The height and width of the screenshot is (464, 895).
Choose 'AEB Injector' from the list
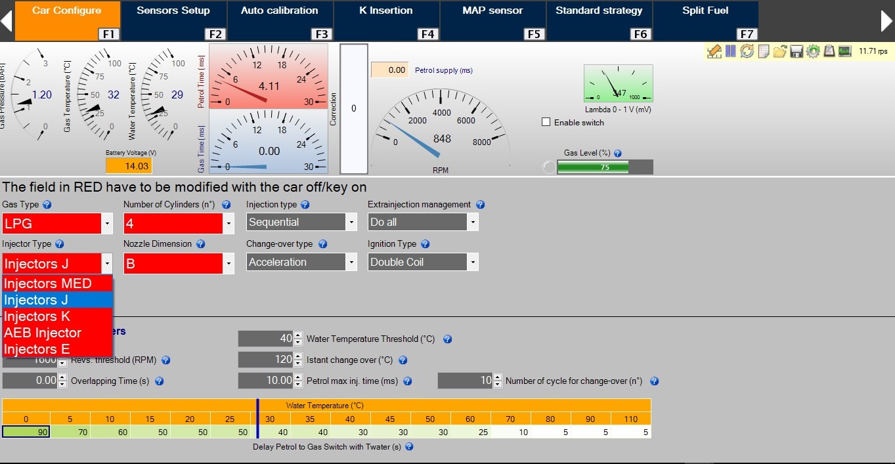click(x=43, y=333)
